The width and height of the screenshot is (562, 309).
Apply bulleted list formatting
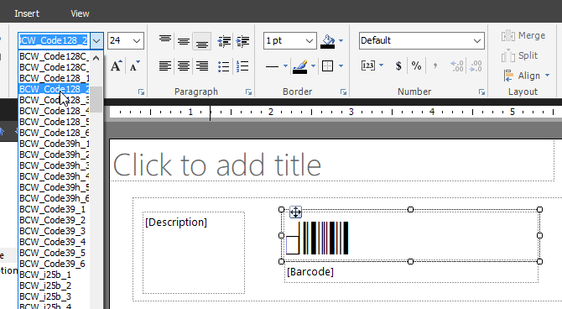tap(224, 66)
